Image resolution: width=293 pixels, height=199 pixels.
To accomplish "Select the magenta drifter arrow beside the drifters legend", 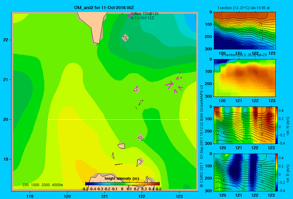I will click(130, 16).
